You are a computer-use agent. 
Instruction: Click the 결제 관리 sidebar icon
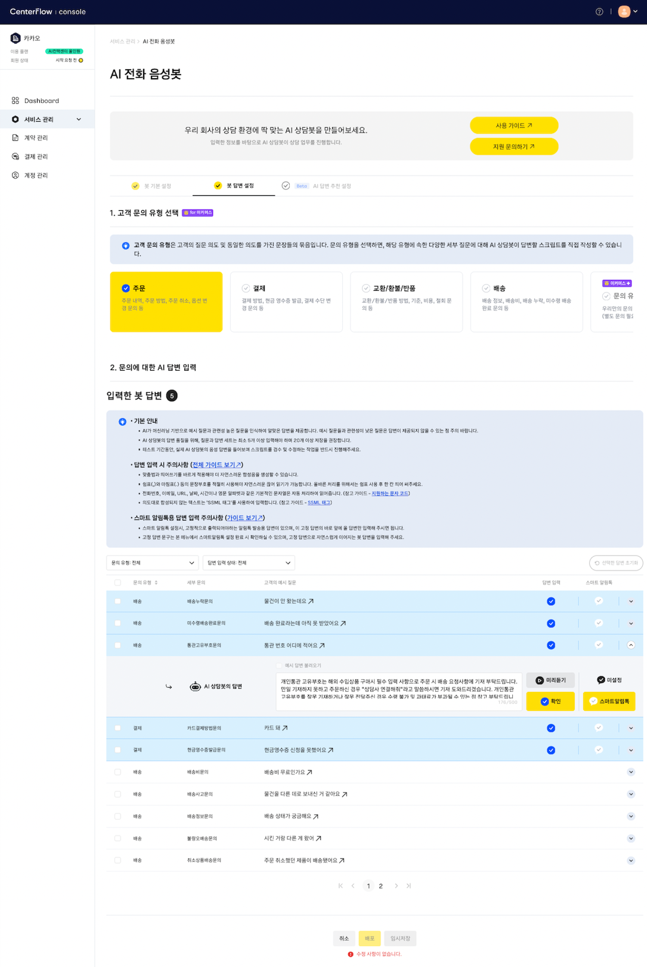(15, 156)
